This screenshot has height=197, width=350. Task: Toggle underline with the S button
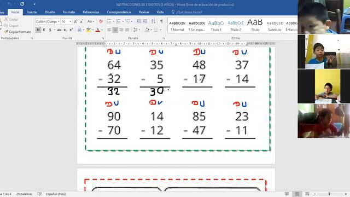tap(50, 30)
